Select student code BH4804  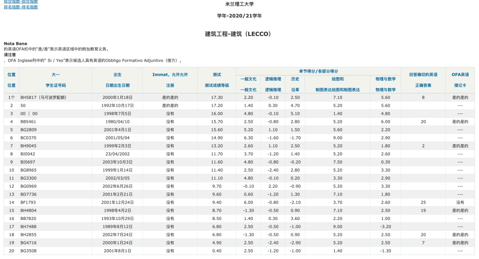point(28,210)
